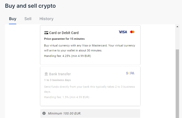Click the 4.25% card handling fee line
Image resolution: width=182 pixels, height=118 pixels.
click(x=67, y=56)
